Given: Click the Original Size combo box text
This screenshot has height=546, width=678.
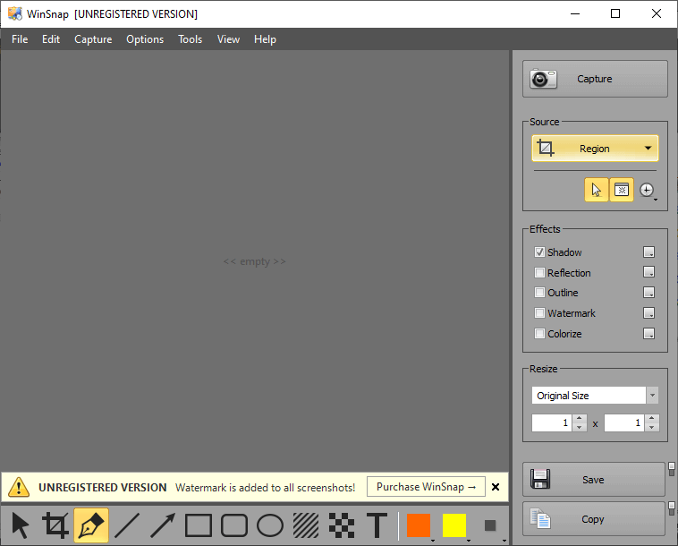Looking at the screenshot, I should (563, 396).
